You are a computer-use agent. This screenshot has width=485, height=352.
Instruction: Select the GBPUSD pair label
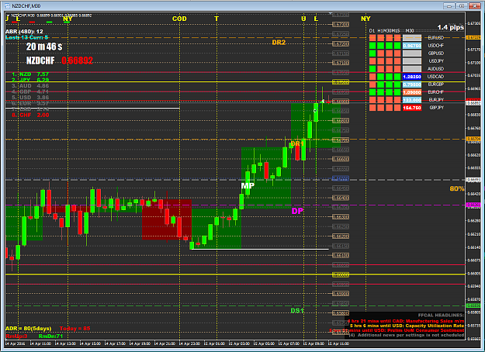pyautogui.click(x=436, y=53)
